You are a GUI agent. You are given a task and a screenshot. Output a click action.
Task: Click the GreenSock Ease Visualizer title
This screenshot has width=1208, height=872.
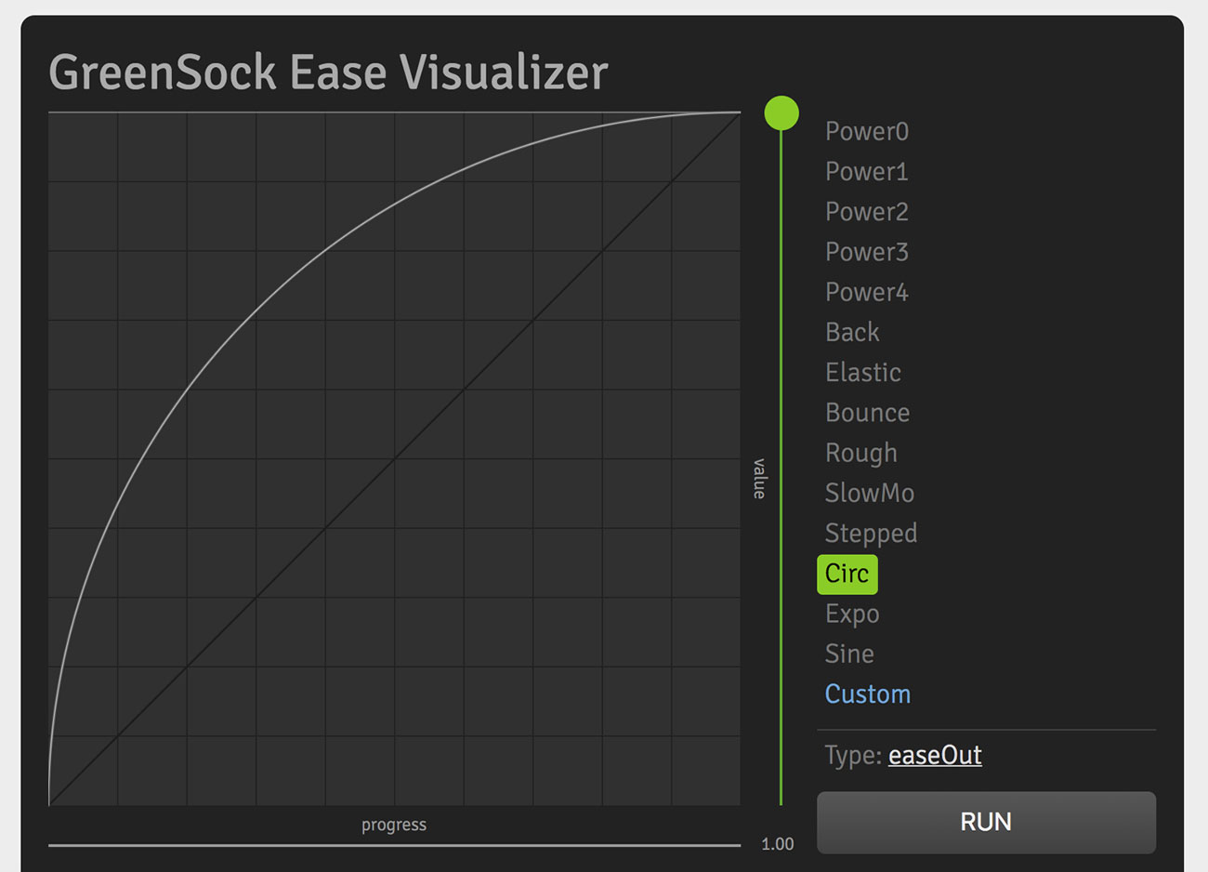click(328, 73)
